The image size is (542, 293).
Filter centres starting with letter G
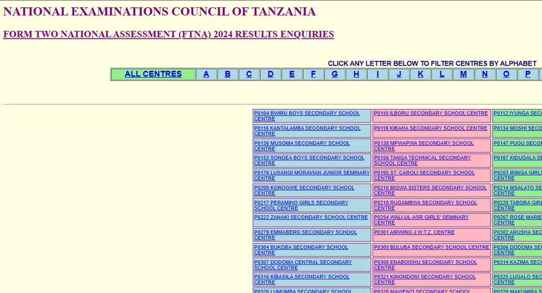[335, 74]
